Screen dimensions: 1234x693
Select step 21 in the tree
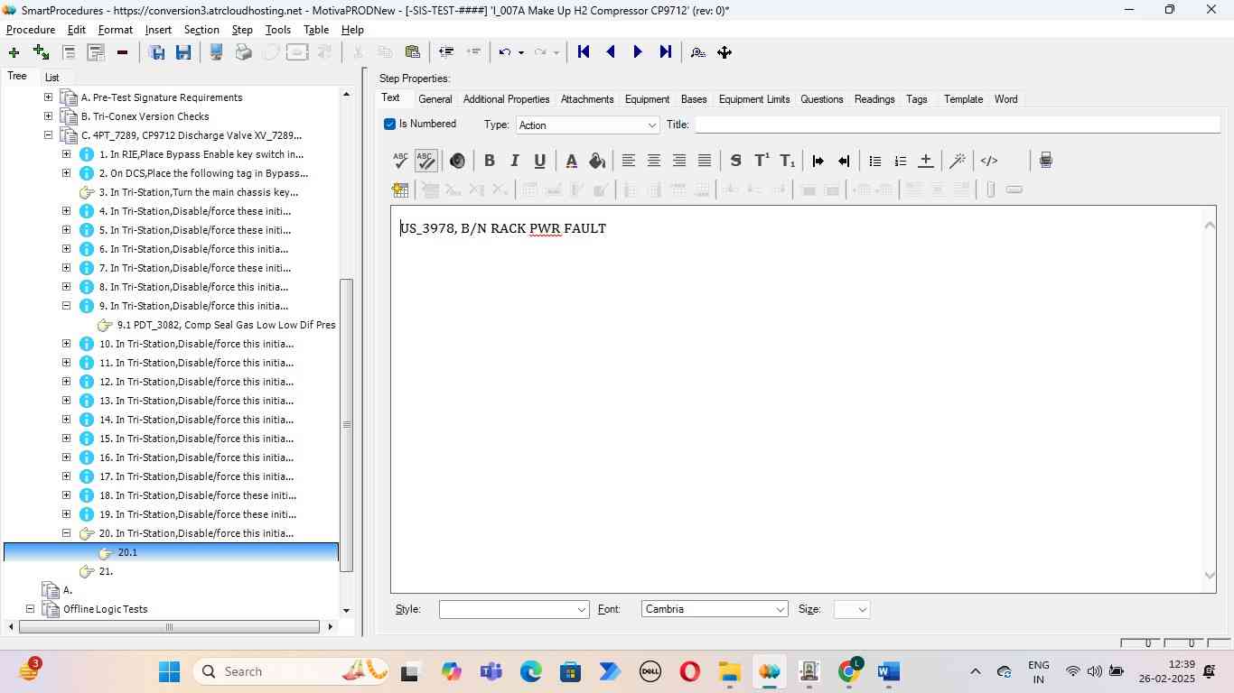(106, 571)
